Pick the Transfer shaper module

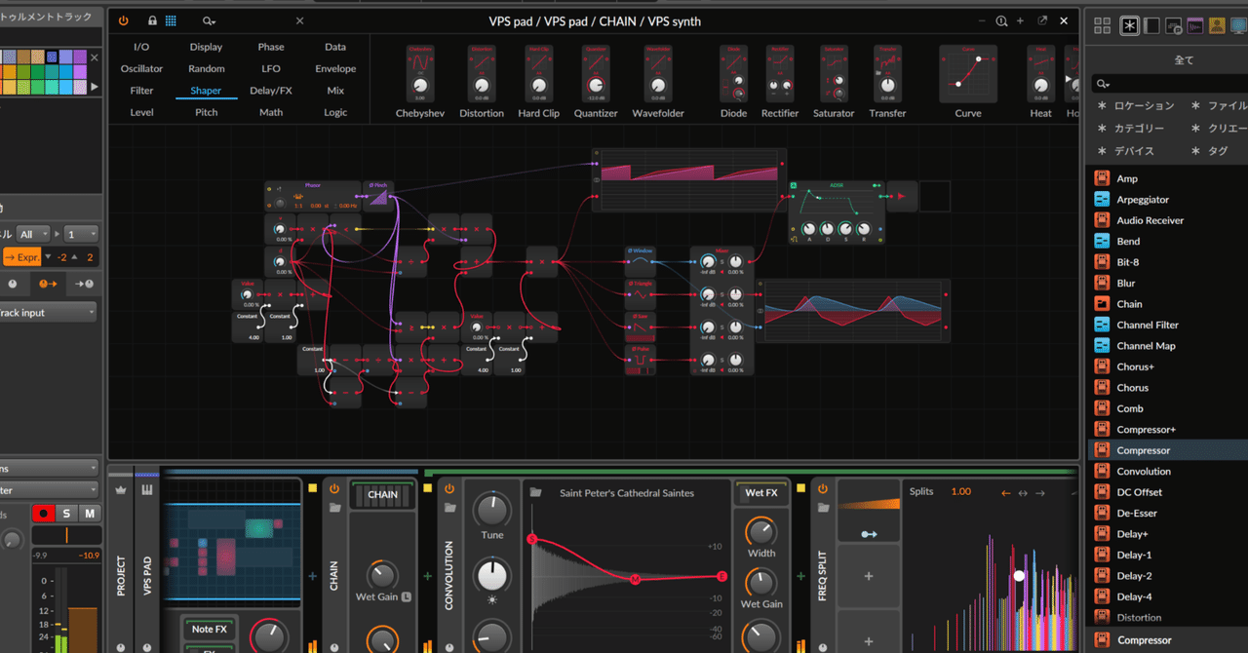[888, 82]
